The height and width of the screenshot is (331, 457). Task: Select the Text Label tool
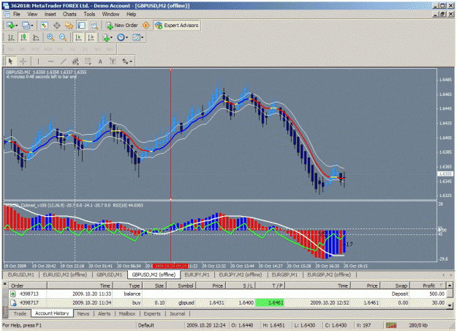pyautogui.click(x=113, y=62)
